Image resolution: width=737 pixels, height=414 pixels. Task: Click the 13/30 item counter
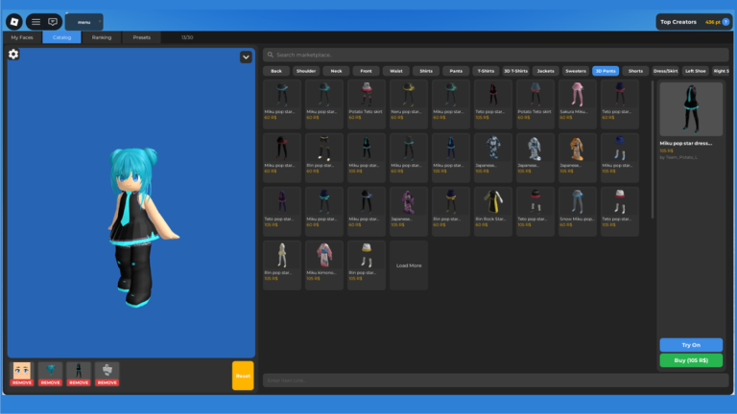click(x=187, y=37)
